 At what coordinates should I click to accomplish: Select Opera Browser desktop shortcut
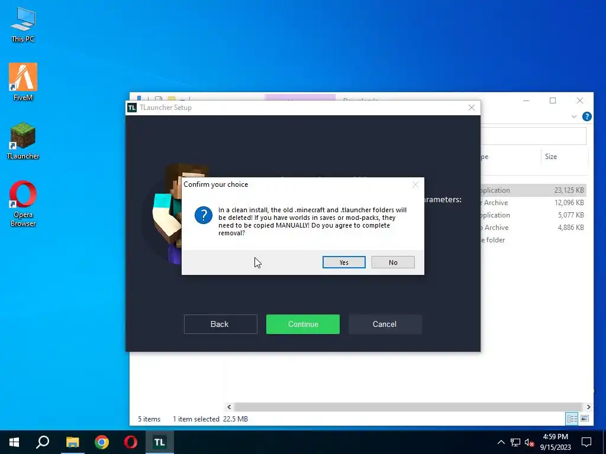(x=23, y=204)
